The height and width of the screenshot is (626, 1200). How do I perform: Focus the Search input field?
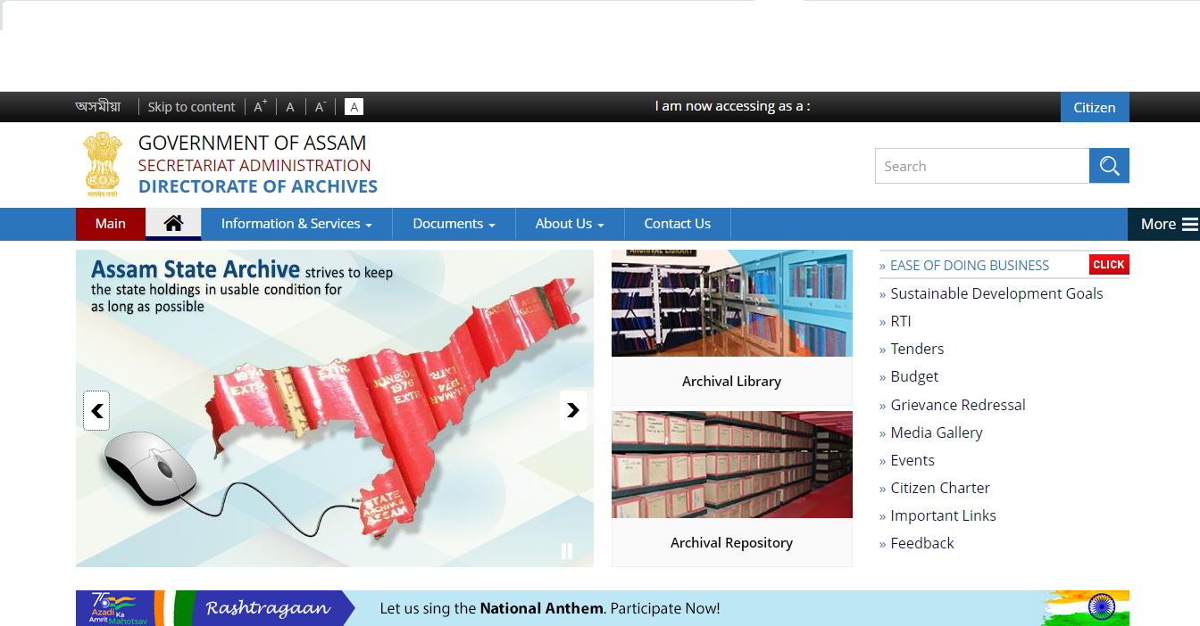(x=982, y=166)
